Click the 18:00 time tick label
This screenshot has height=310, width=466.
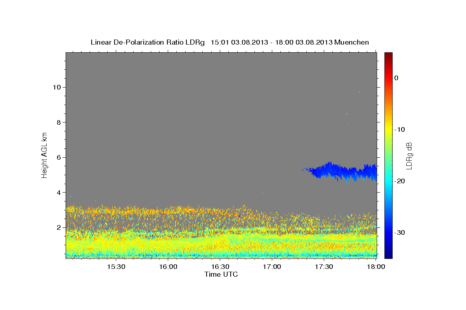[x=376, y=267]
